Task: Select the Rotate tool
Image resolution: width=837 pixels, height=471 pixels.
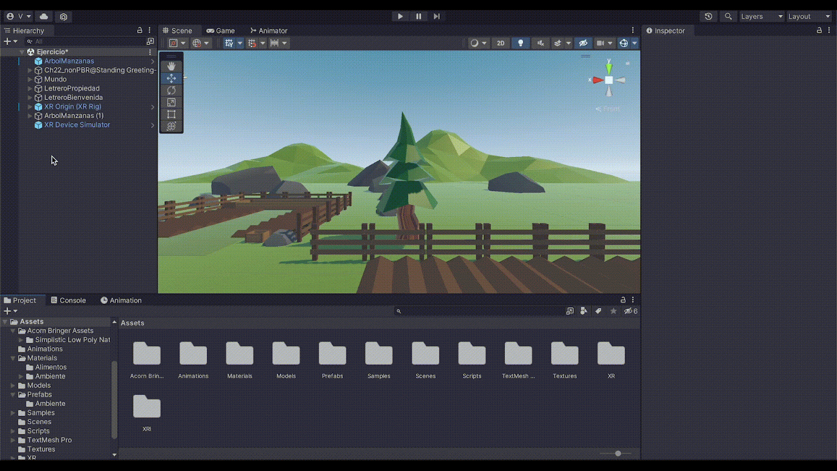Action: coord(171,91)
